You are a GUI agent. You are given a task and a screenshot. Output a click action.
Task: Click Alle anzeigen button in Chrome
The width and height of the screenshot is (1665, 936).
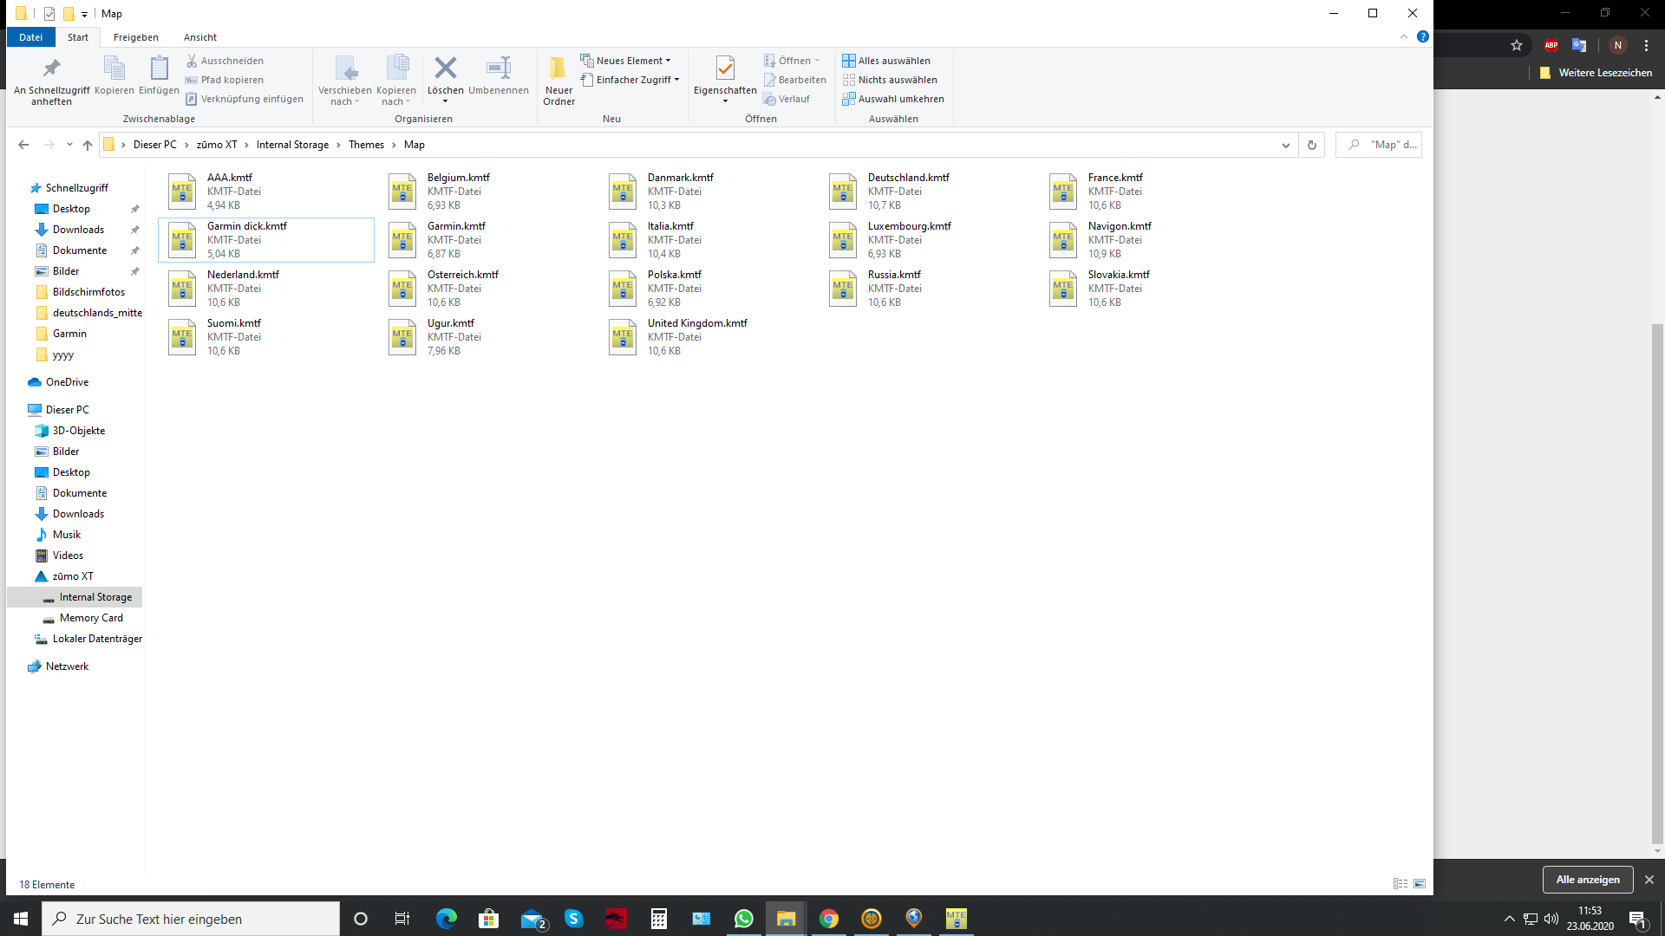(1588, 880)
